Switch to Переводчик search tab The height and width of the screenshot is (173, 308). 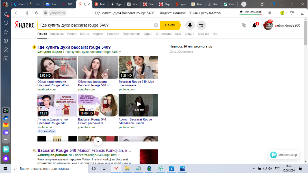coord(132,34)
